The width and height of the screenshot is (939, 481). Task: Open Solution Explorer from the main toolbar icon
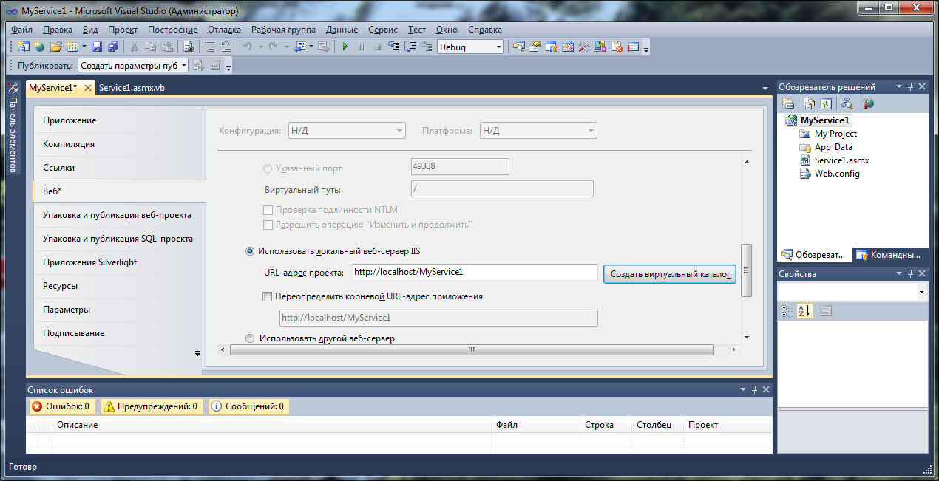(x=518, y=47)
